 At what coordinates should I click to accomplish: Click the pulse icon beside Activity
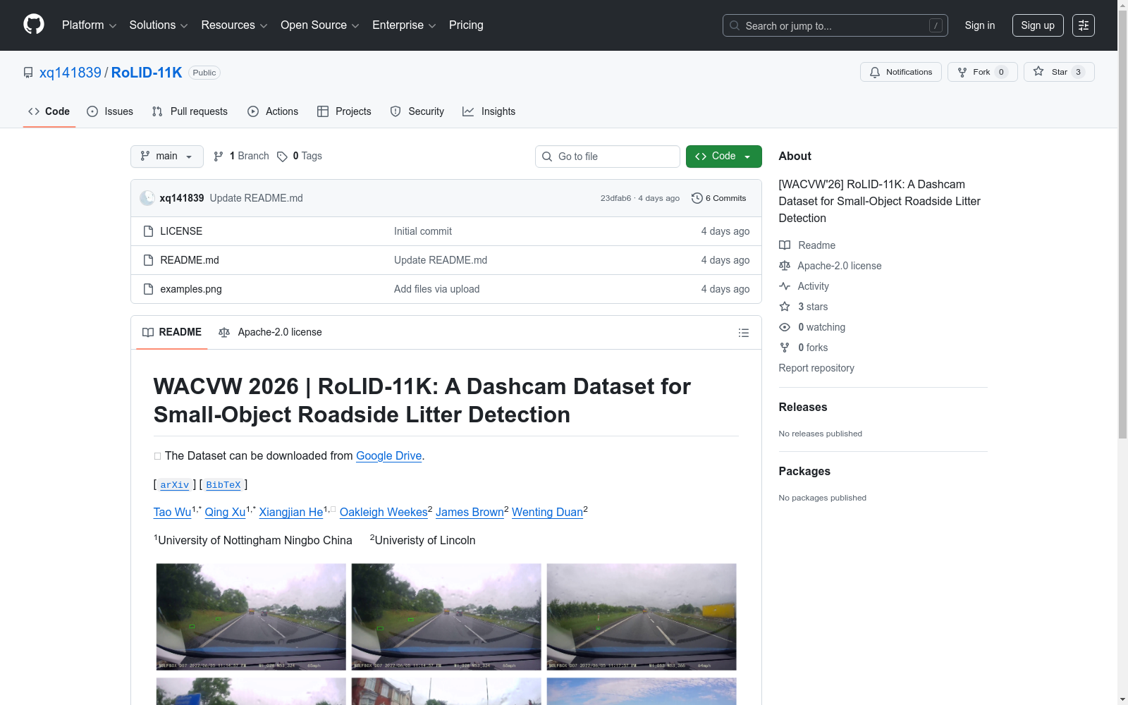tap(785, 286)
